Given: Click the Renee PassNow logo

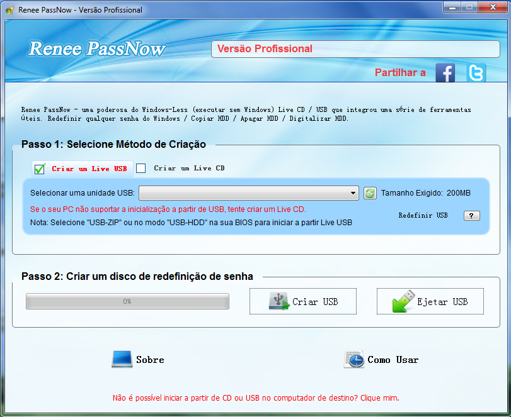Looking at the screenshot, I should click(x=97, y=49).
